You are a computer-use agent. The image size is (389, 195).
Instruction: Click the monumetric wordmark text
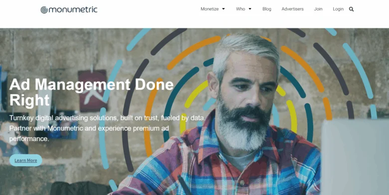tap(73, 10)
